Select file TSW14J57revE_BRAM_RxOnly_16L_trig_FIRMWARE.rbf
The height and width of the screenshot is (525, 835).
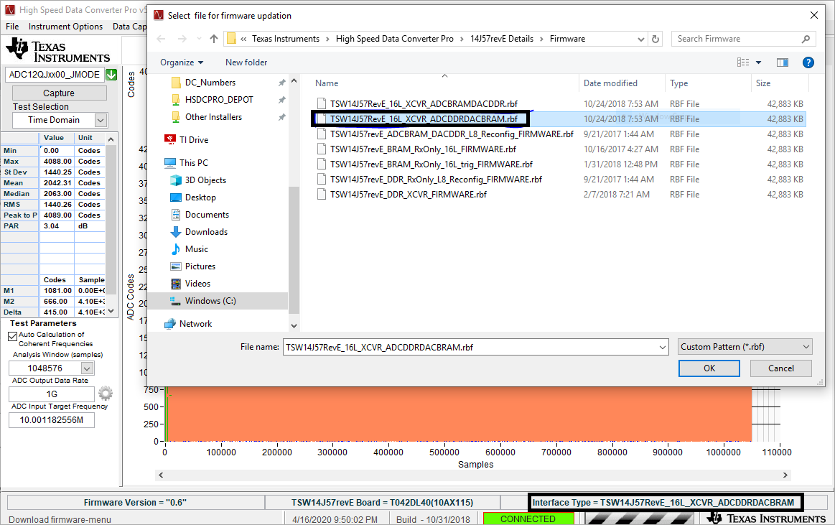pyautogui.click(x=432, y=164)
